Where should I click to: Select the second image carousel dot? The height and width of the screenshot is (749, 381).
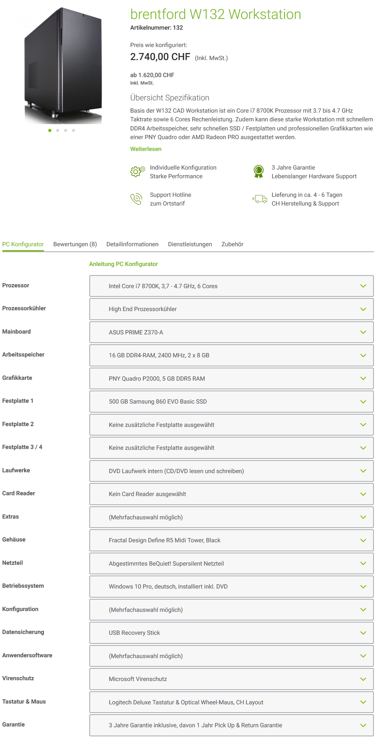click(58, 130)
